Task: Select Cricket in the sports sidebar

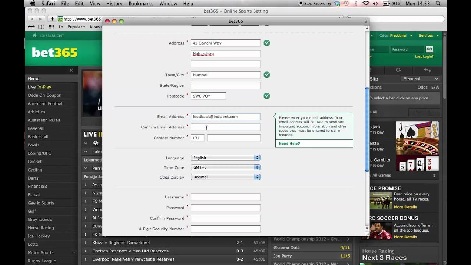Action: 35,162
